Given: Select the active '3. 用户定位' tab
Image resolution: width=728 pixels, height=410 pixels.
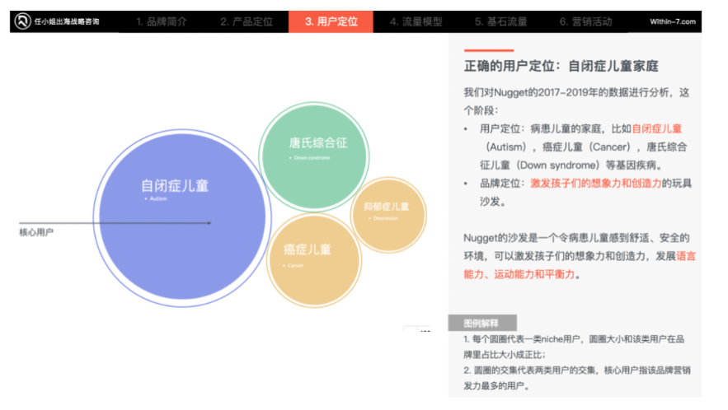Looking at the screenshot, I should tap(331, 21).
